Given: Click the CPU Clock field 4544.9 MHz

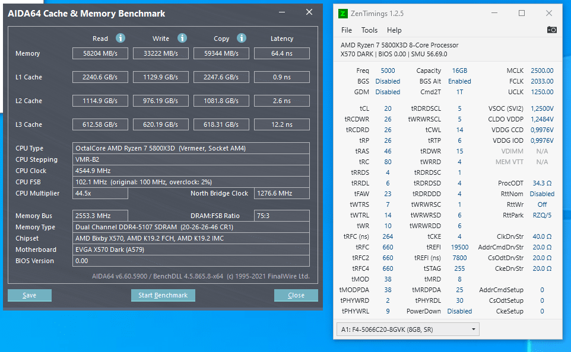Looking at the screenshot, I should tap(191, 171).
